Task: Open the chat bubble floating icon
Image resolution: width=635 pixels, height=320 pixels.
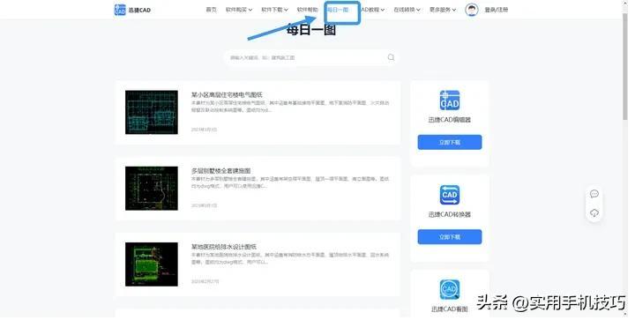Action: coord(594,194)
